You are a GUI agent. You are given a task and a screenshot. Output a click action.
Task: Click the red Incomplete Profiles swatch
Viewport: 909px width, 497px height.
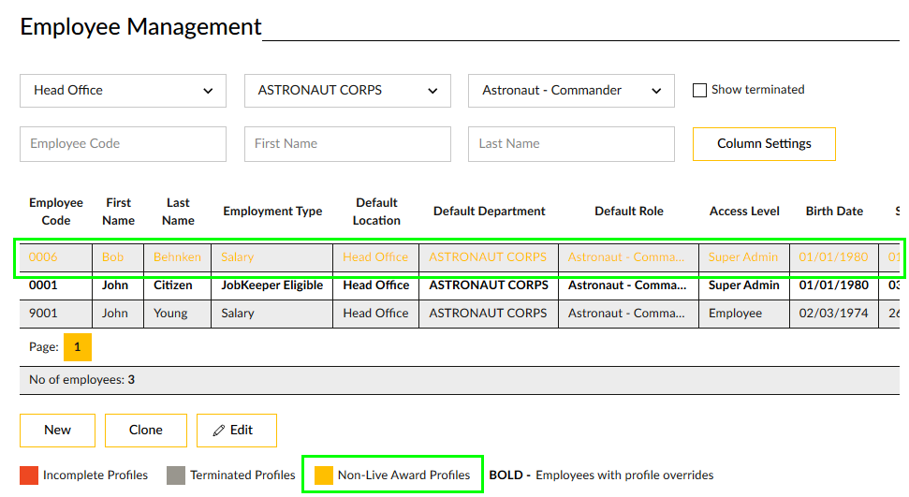click(29, 475)
